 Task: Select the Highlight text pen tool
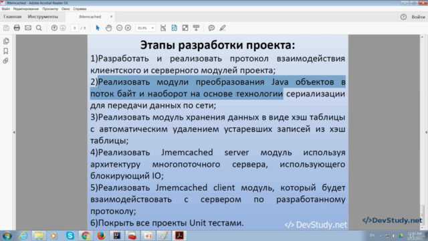click(x=223, y=28)
